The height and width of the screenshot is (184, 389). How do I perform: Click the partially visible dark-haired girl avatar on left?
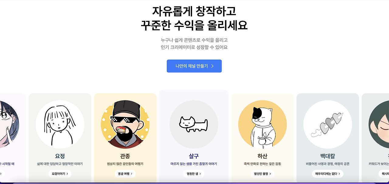(9, 124)
